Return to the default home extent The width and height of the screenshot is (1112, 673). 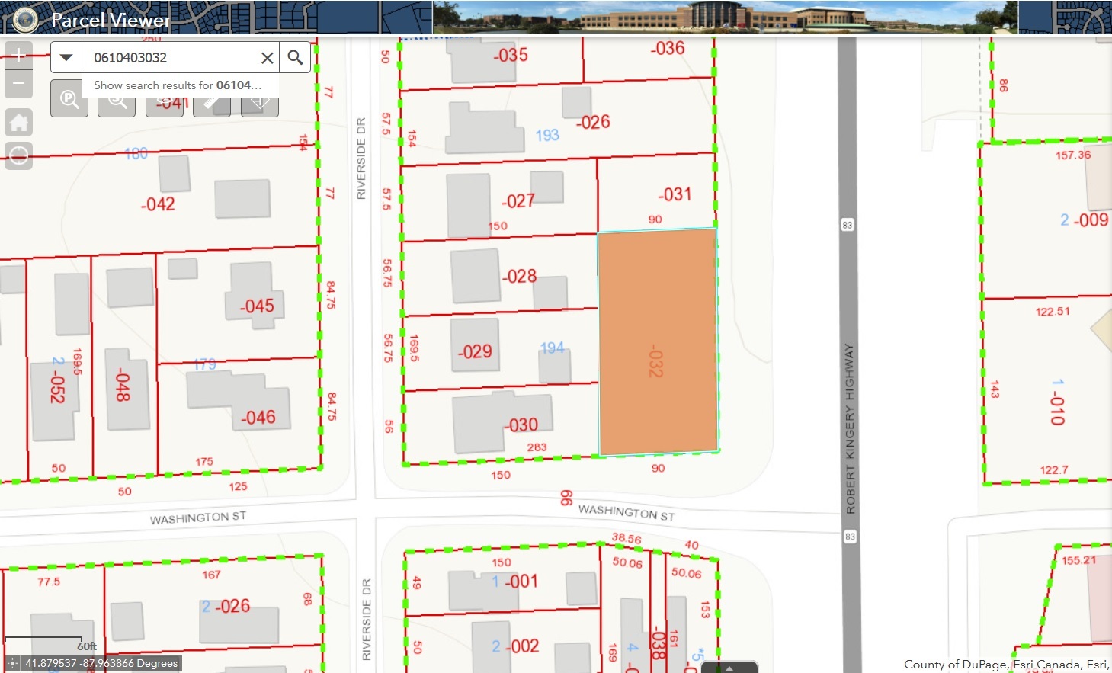[x=18, y=122]
